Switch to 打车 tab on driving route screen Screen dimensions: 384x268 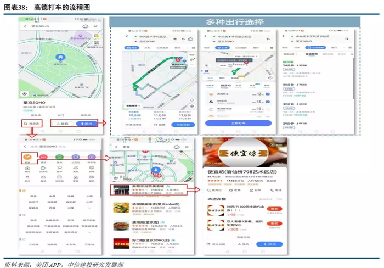pyautogui.click(x=147, y=48)
